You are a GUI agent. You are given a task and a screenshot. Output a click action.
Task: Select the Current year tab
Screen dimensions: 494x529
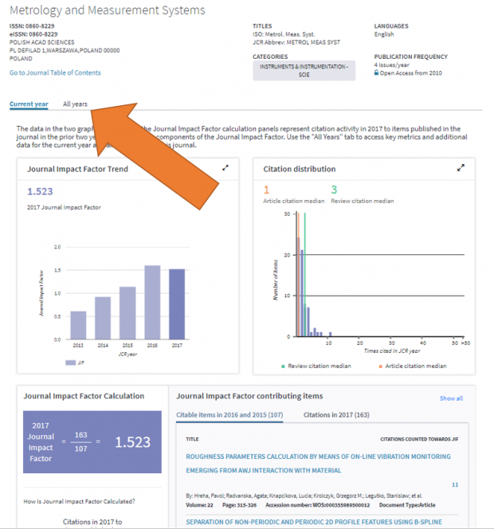point(29,104)
